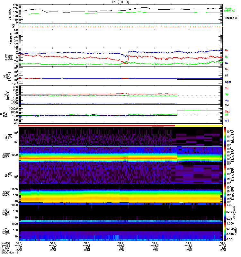Click the '1700' time tick label
241x257 pixels.
pos(121,250)
